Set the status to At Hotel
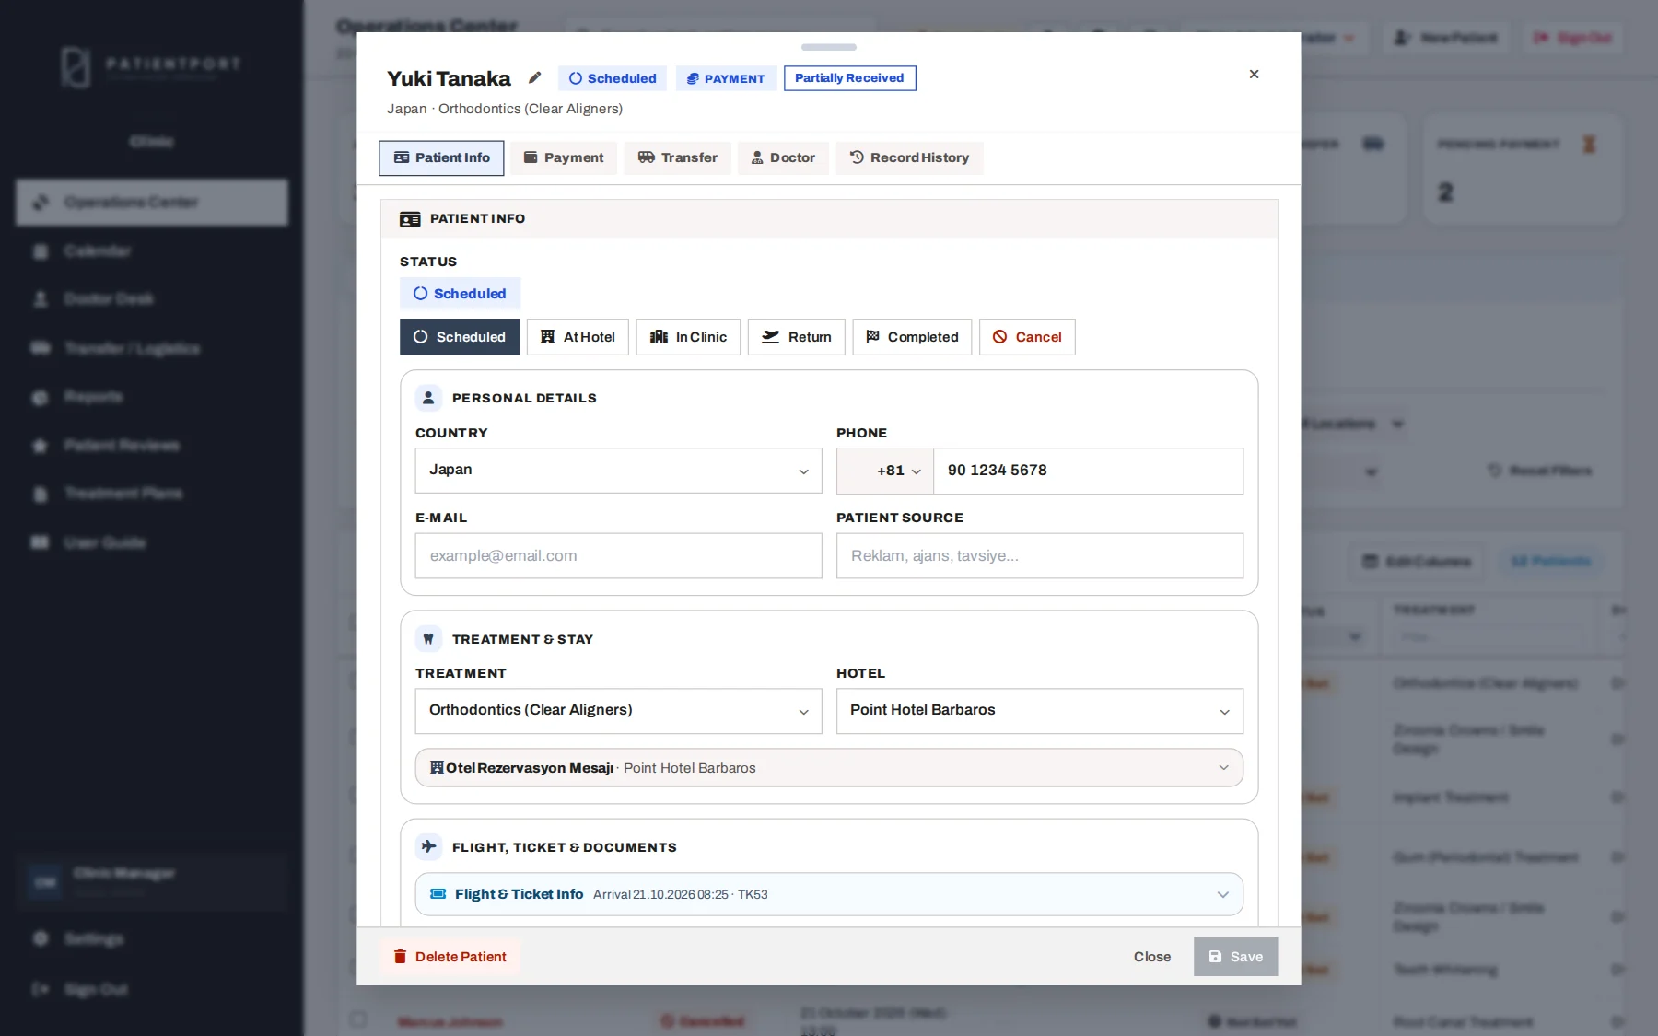Image resolution: width=1658 pixels, height=1036 pixels. [x=578, y=337]
